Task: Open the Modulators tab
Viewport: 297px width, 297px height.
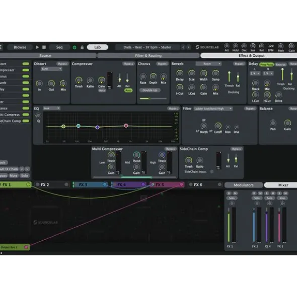Action: click(244, 185)
